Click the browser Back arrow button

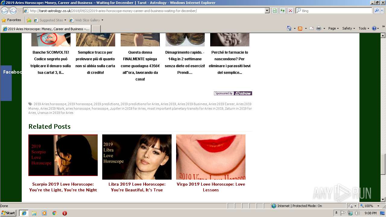(5, 11)
